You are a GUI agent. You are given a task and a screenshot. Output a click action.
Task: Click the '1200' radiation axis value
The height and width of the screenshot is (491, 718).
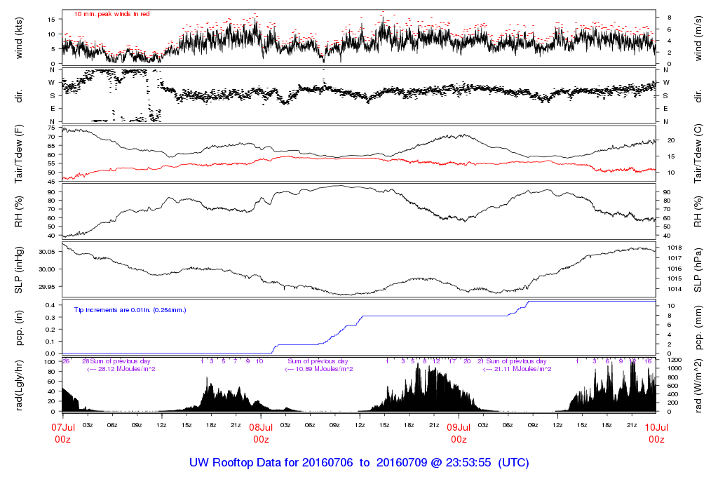click(675, 360)
